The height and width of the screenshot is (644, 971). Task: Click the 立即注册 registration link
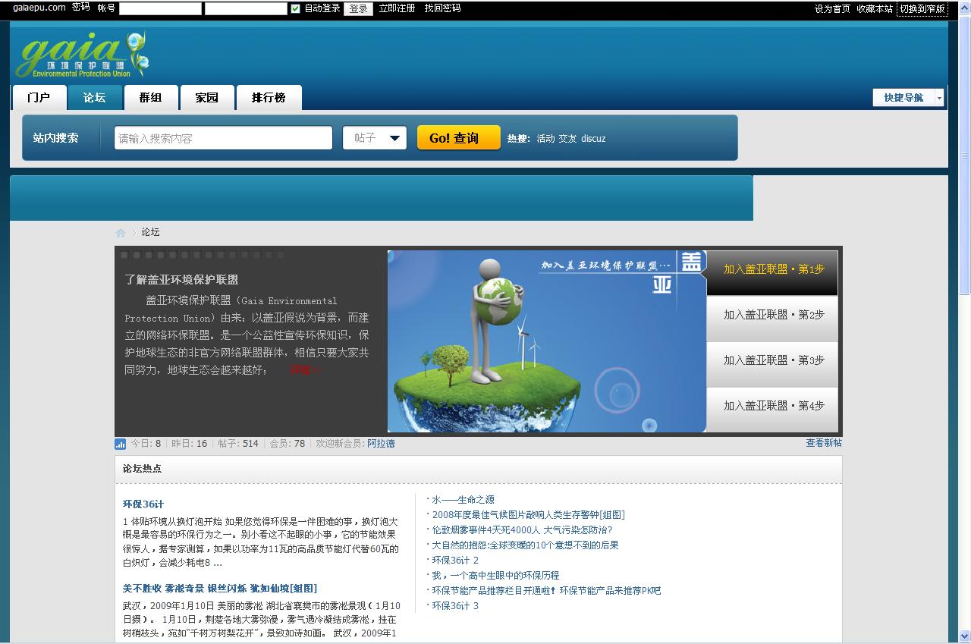click(x=397, y=8)
